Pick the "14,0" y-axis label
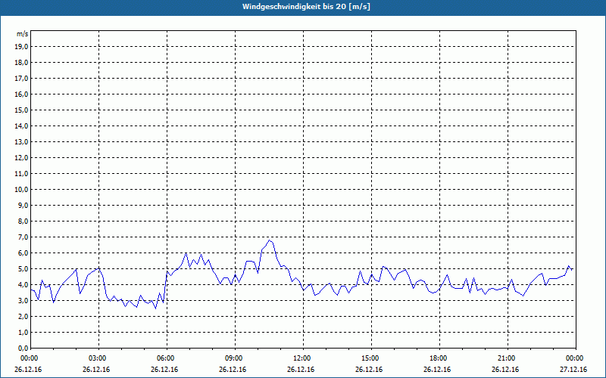The width and height of the screenshot is (606, 378). tap(21, 125)
